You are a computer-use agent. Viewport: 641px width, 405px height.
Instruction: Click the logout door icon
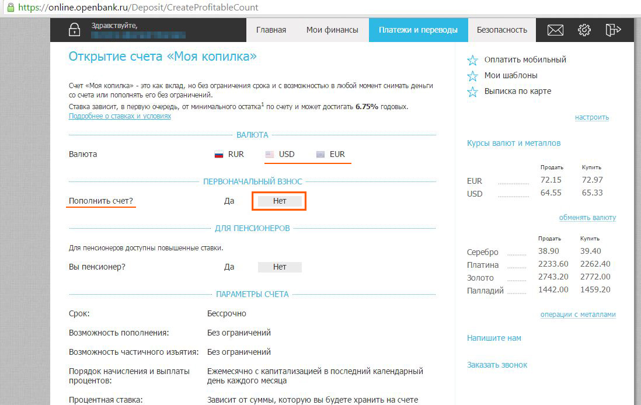click(612, 30)
